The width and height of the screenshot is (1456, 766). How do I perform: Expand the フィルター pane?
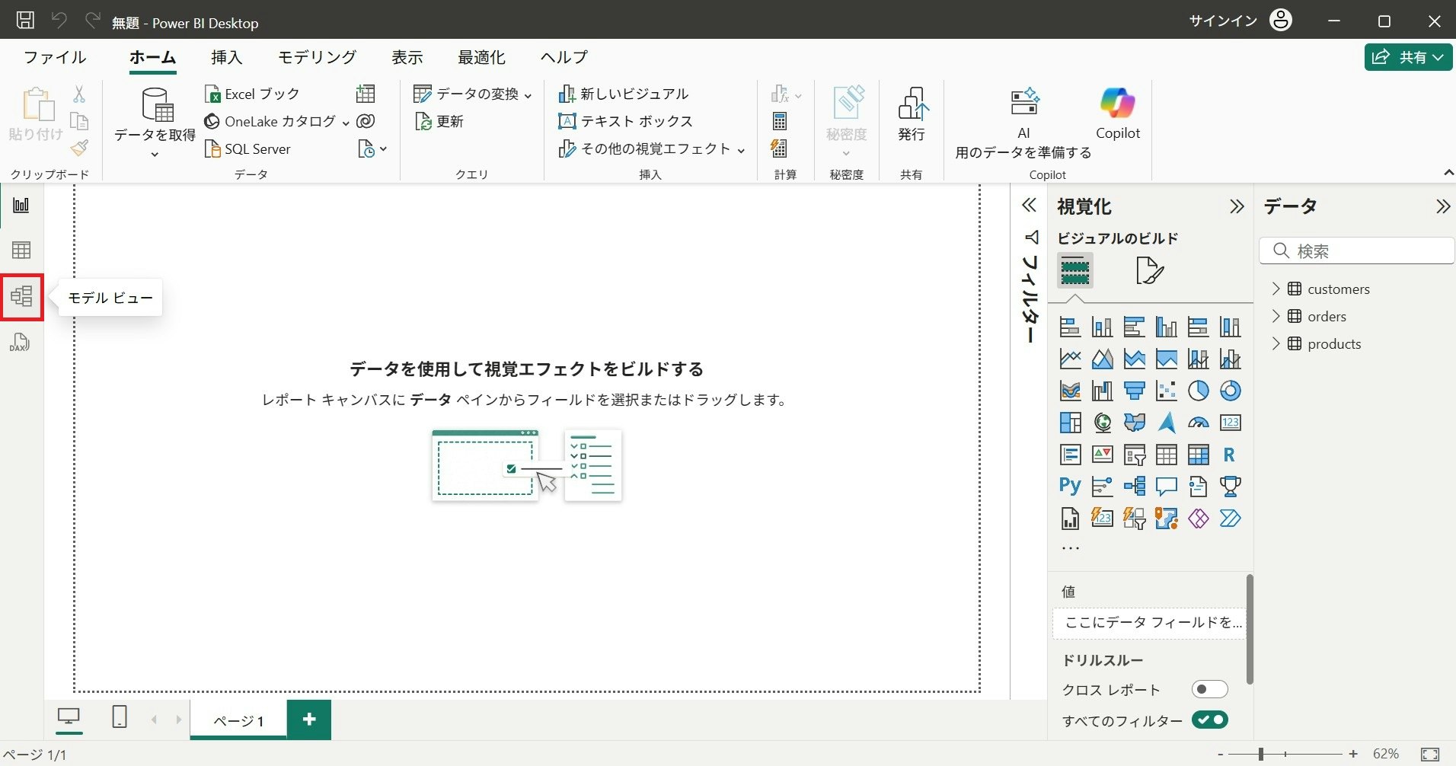tap(1030, 205)
